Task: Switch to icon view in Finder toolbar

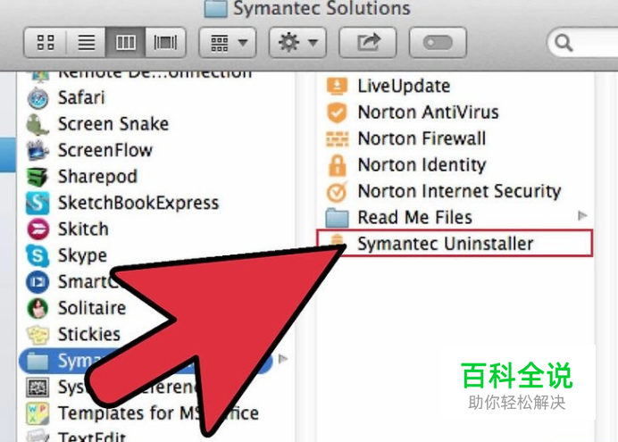Action: [46, 42]
